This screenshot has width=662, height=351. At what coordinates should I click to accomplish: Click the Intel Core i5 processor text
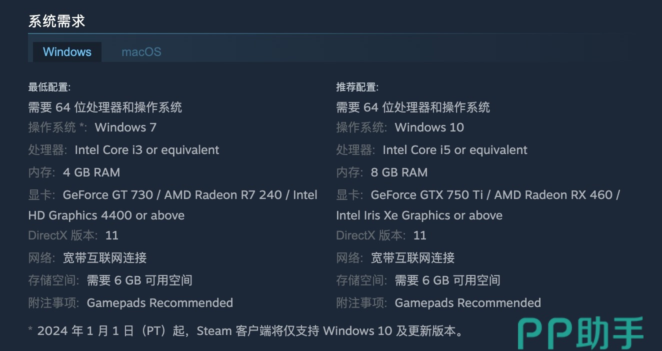(454, 150)
